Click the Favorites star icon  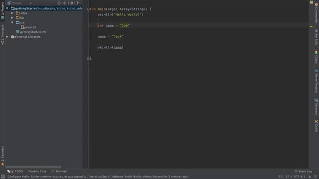click(x=2, y=164)
